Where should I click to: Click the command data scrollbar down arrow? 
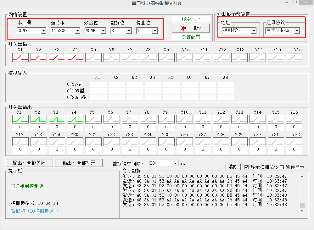[302, 211]
